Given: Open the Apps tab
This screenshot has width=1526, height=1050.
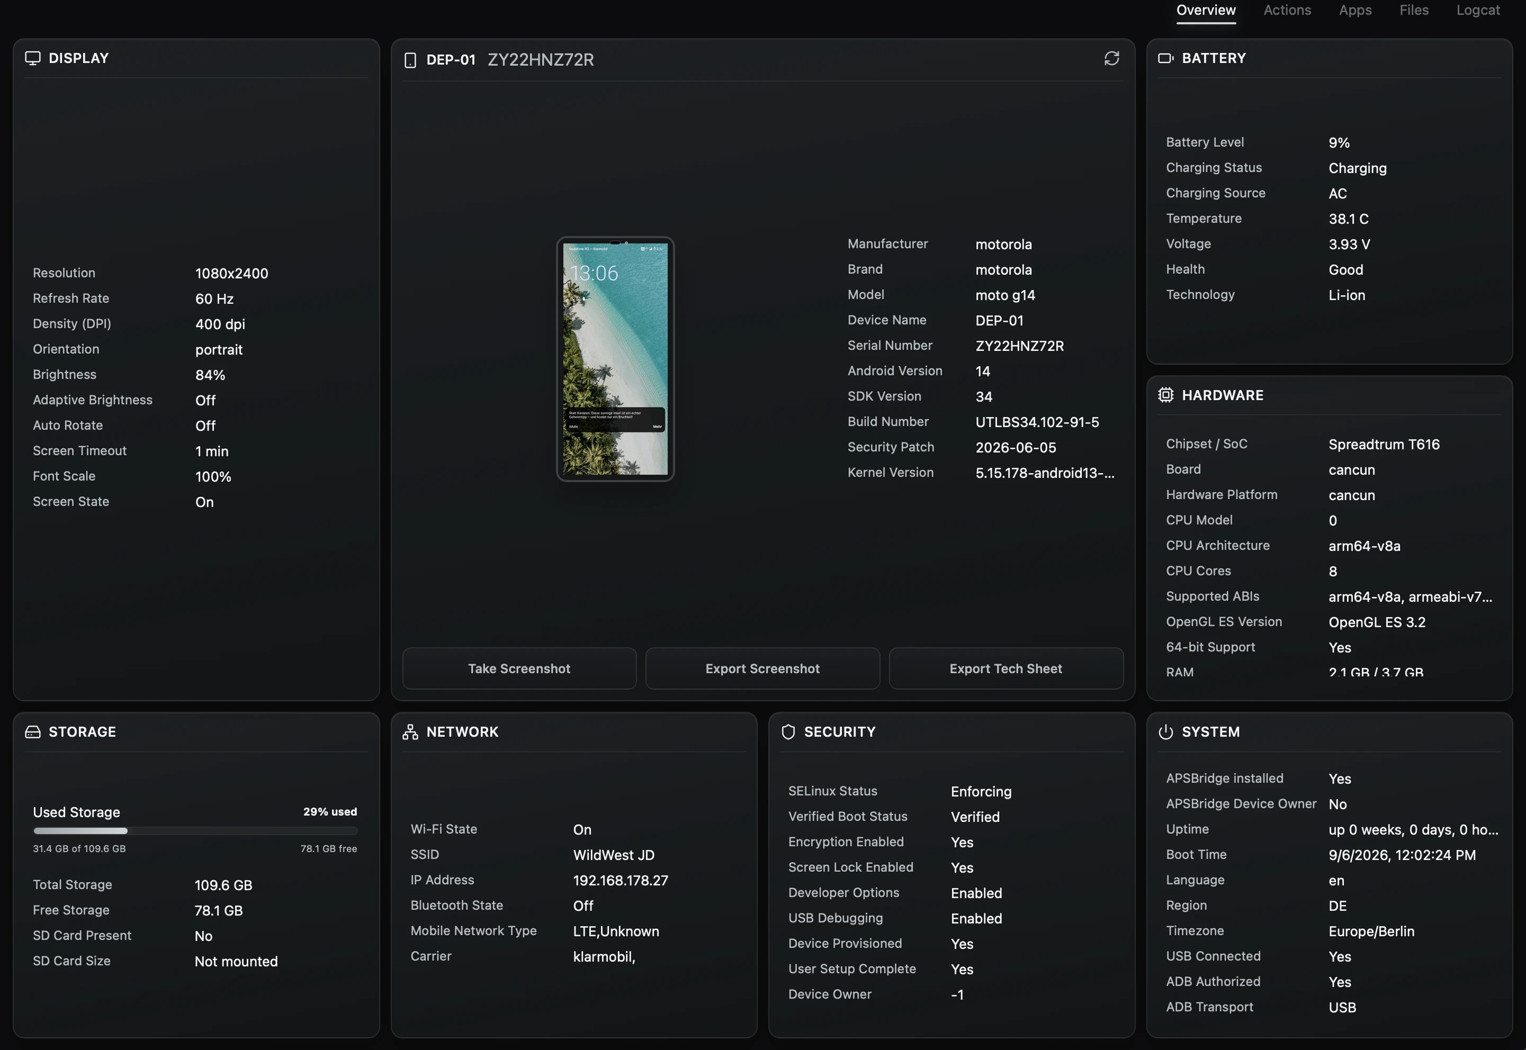Looking at the screenshot, I should pos(1355,10).
